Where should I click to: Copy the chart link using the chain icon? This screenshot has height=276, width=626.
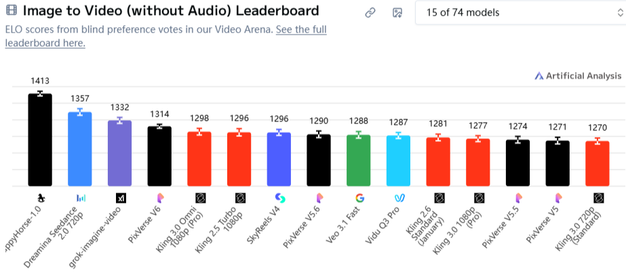[x=370, y=13]
